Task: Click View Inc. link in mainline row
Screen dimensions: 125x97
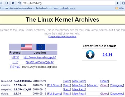Action: pyautogui.click(x=93, y=85)
